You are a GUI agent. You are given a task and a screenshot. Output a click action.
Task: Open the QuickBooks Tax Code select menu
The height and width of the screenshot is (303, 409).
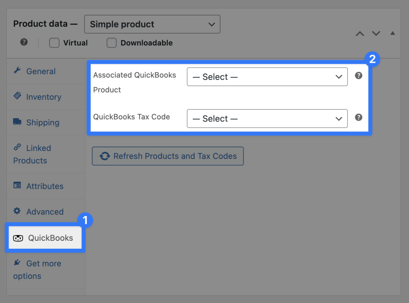267,119
